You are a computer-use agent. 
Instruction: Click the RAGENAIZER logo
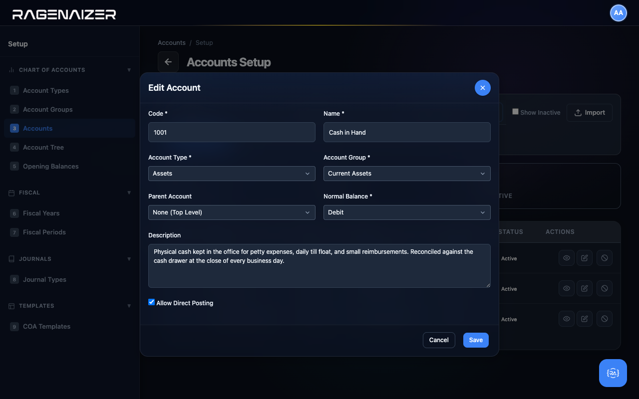click(64, 14)
